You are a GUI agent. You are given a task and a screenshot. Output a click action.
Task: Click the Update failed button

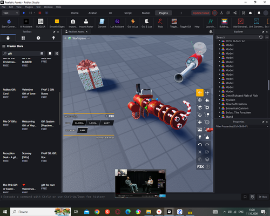201,13
